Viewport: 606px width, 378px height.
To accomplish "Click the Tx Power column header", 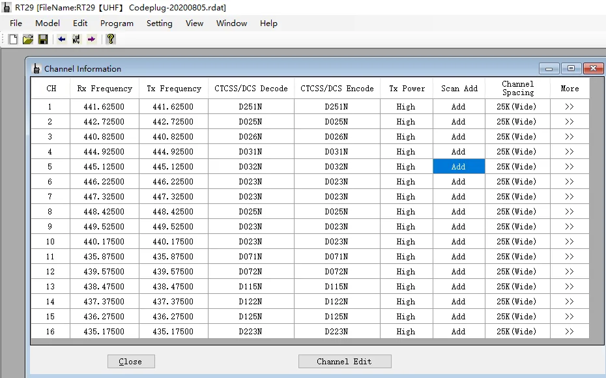I will pos(406,89).
